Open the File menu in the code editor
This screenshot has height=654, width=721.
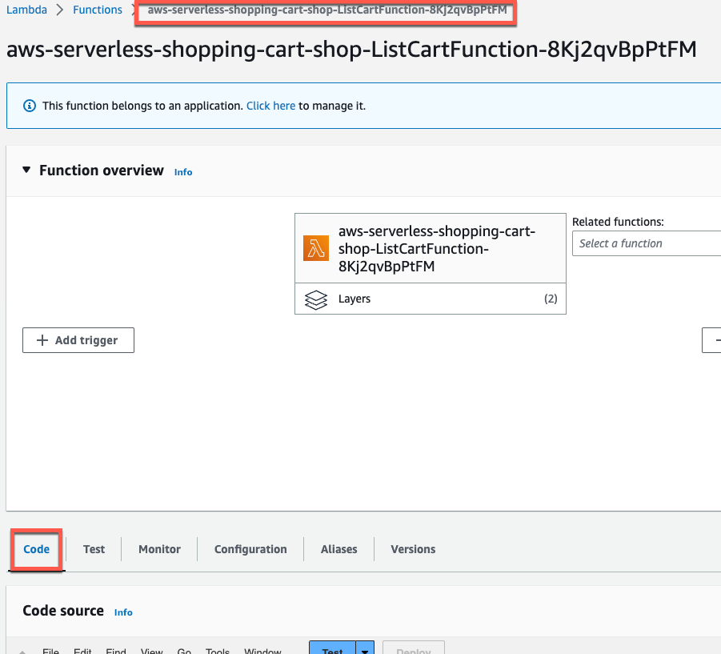(x=50, y=650)
